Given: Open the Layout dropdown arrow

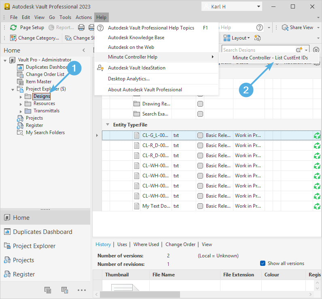Looking at the screenshot, I should [x=248, y=38].
